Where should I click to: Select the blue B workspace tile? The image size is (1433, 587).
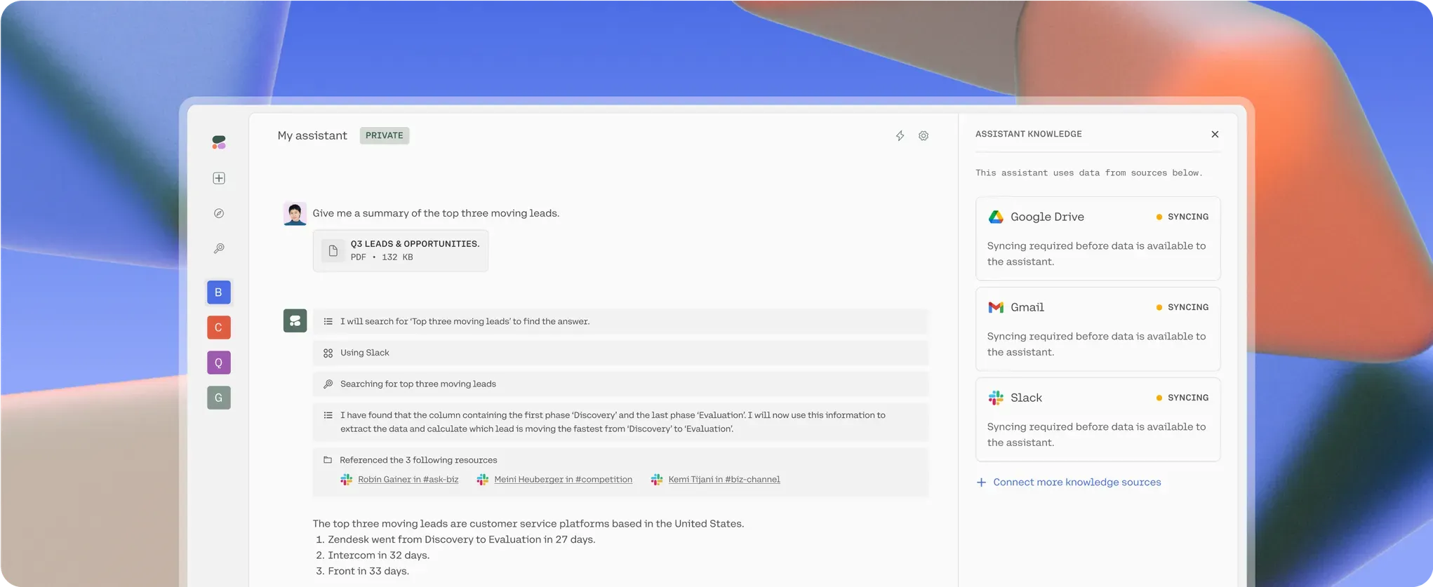coord(219,292)
